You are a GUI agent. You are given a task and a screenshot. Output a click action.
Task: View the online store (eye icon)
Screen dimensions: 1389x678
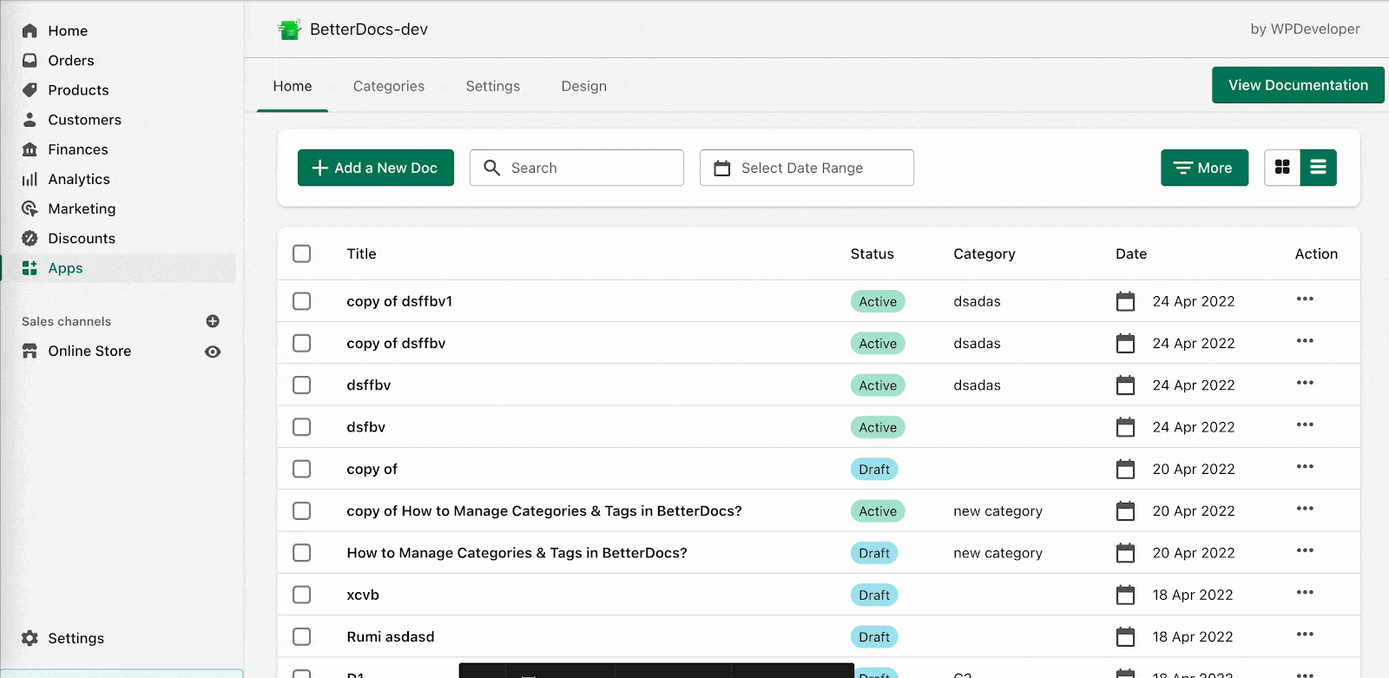tap(213, 352)
